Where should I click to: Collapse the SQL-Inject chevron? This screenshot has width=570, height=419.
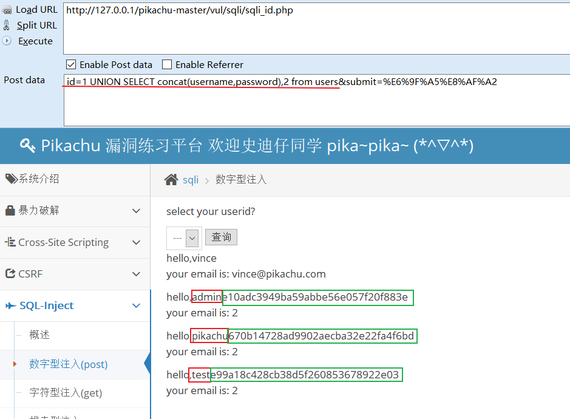pyautogui.click(x=137, y=306)
